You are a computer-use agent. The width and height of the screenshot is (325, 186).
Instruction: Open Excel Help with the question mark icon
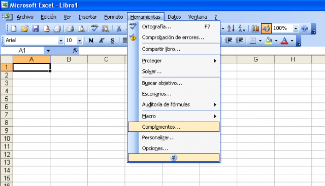tap(304, 28)
